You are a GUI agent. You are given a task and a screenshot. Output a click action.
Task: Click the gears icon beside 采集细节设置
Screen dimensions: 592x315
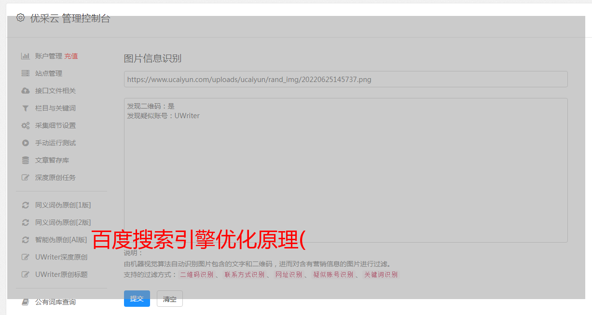(x=25, y=125)
